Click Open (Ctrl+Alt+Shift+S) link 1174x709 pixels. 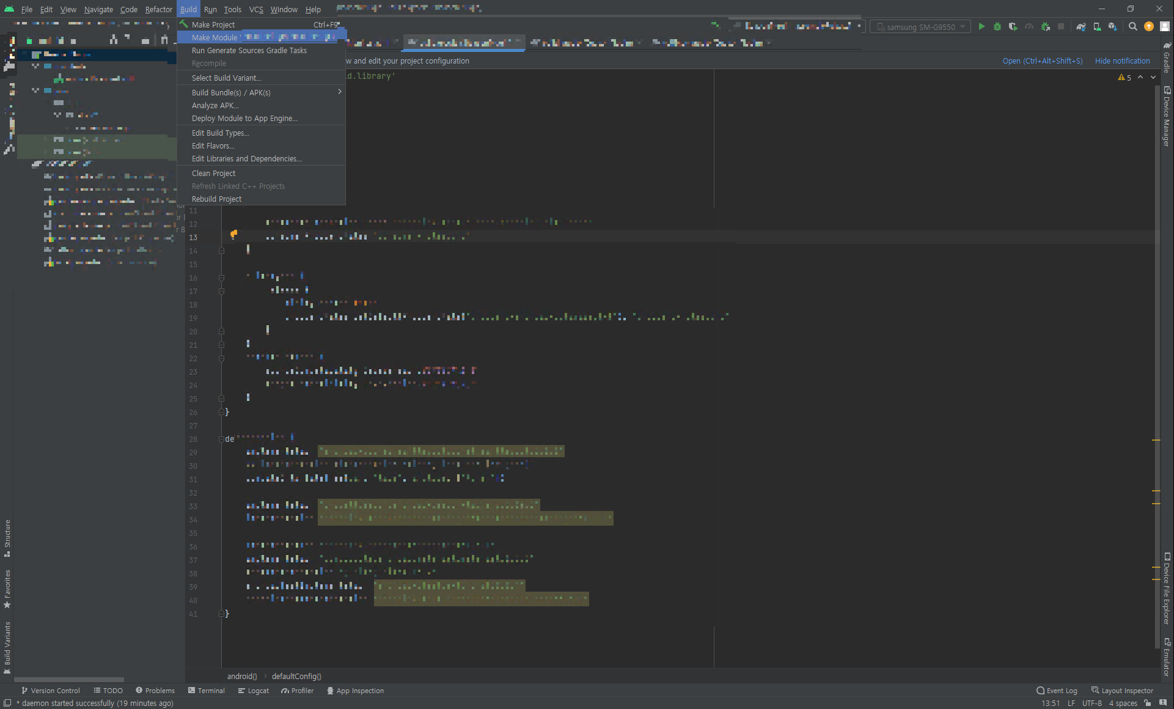1042,61
